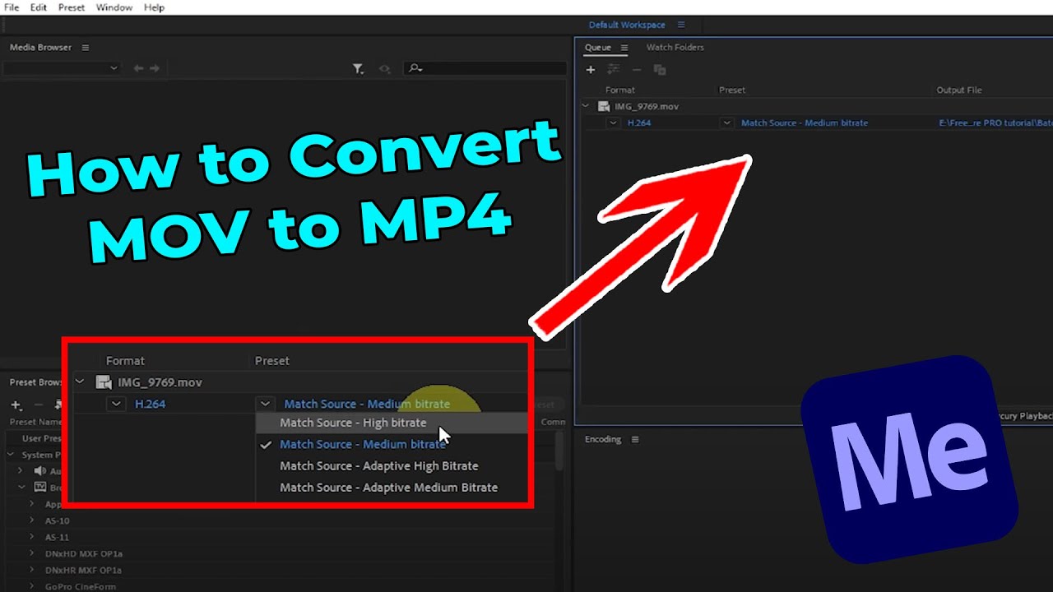The height and width of the screenshot is (592, 1053).
Task: Expand the DNxHD MXF OP1a chevron
Action: 31,553
